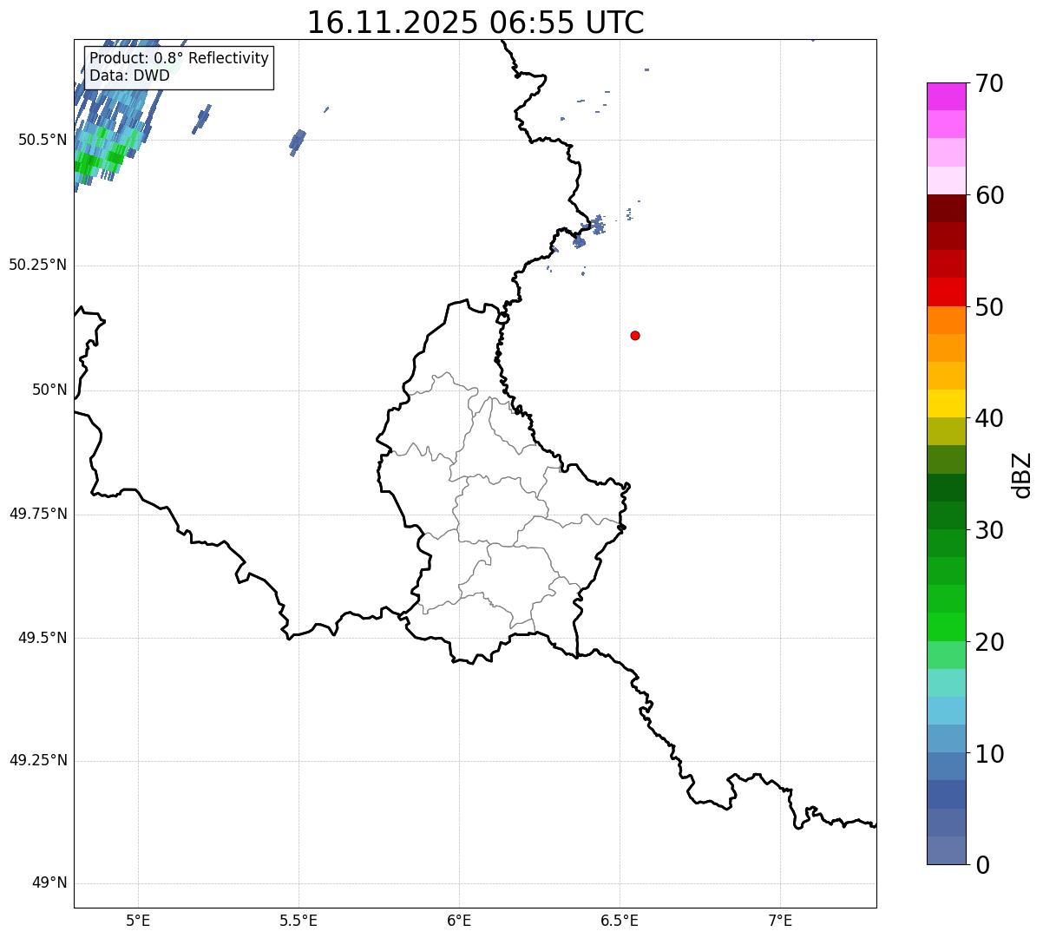Viewport: 1043px width, 938px height.
Task: Click the red station marker dot
Action: click(635, 335)
